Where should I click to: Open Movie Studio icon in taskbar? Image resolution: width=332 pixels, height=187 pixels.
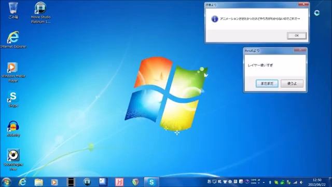(87, 182)
